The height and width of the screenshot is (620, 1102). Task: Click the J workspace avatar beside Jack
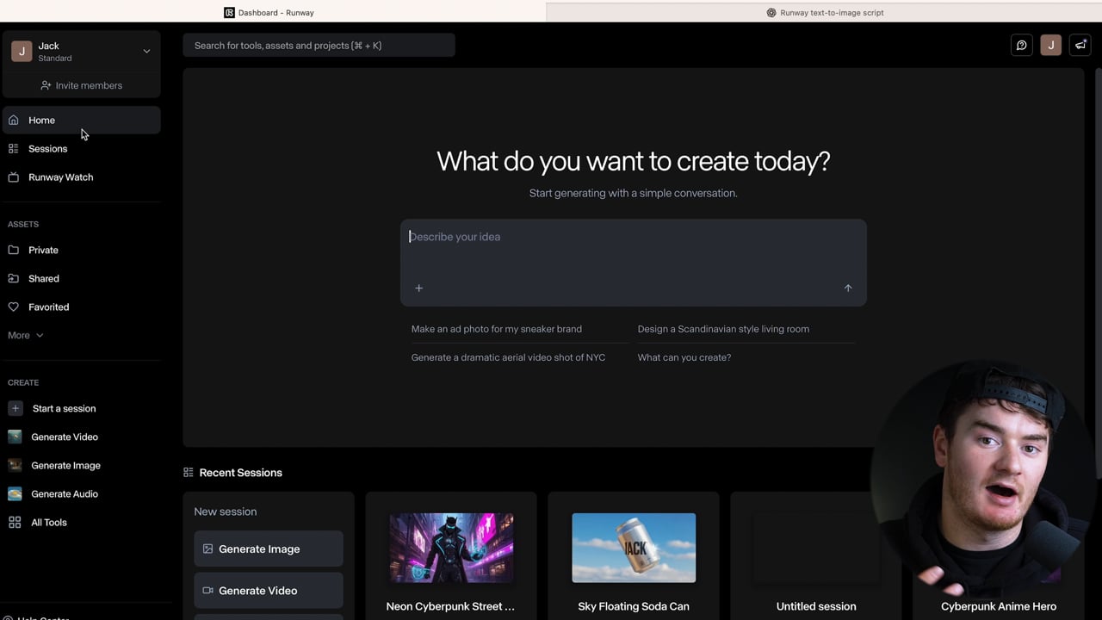click(22, 52)
